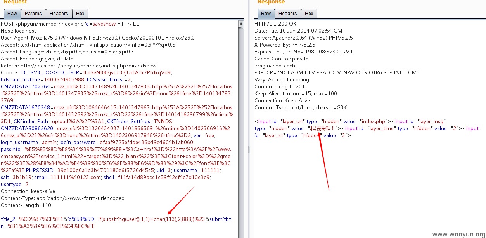Click the 'Accept: text/html' header line
The width and height of the screenshot is (486, 238).
(88, 45)
